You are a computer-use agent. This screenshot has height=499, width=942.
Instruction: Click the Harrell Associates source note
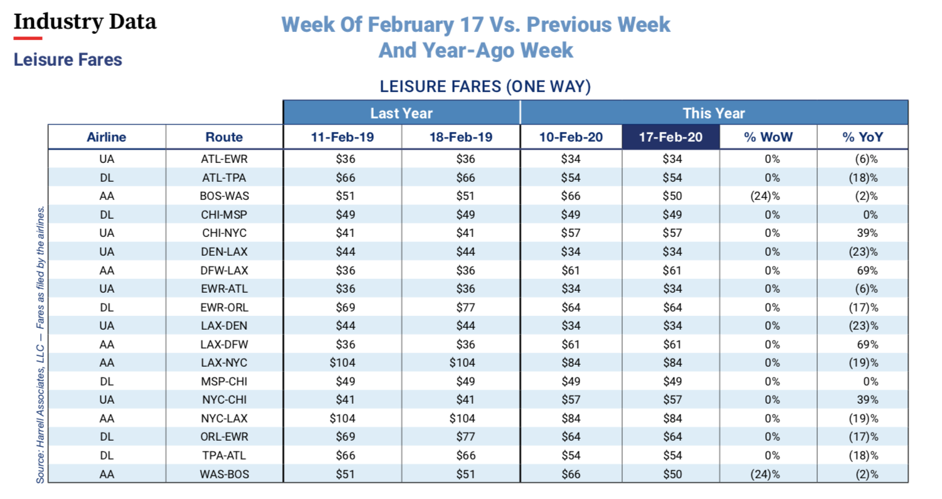click(x=40, y=344)
